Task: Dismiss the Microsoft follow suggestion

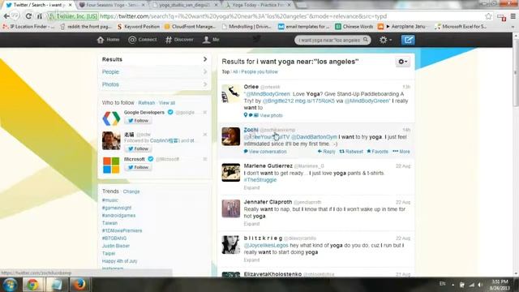Action: (x=205, y=159)
